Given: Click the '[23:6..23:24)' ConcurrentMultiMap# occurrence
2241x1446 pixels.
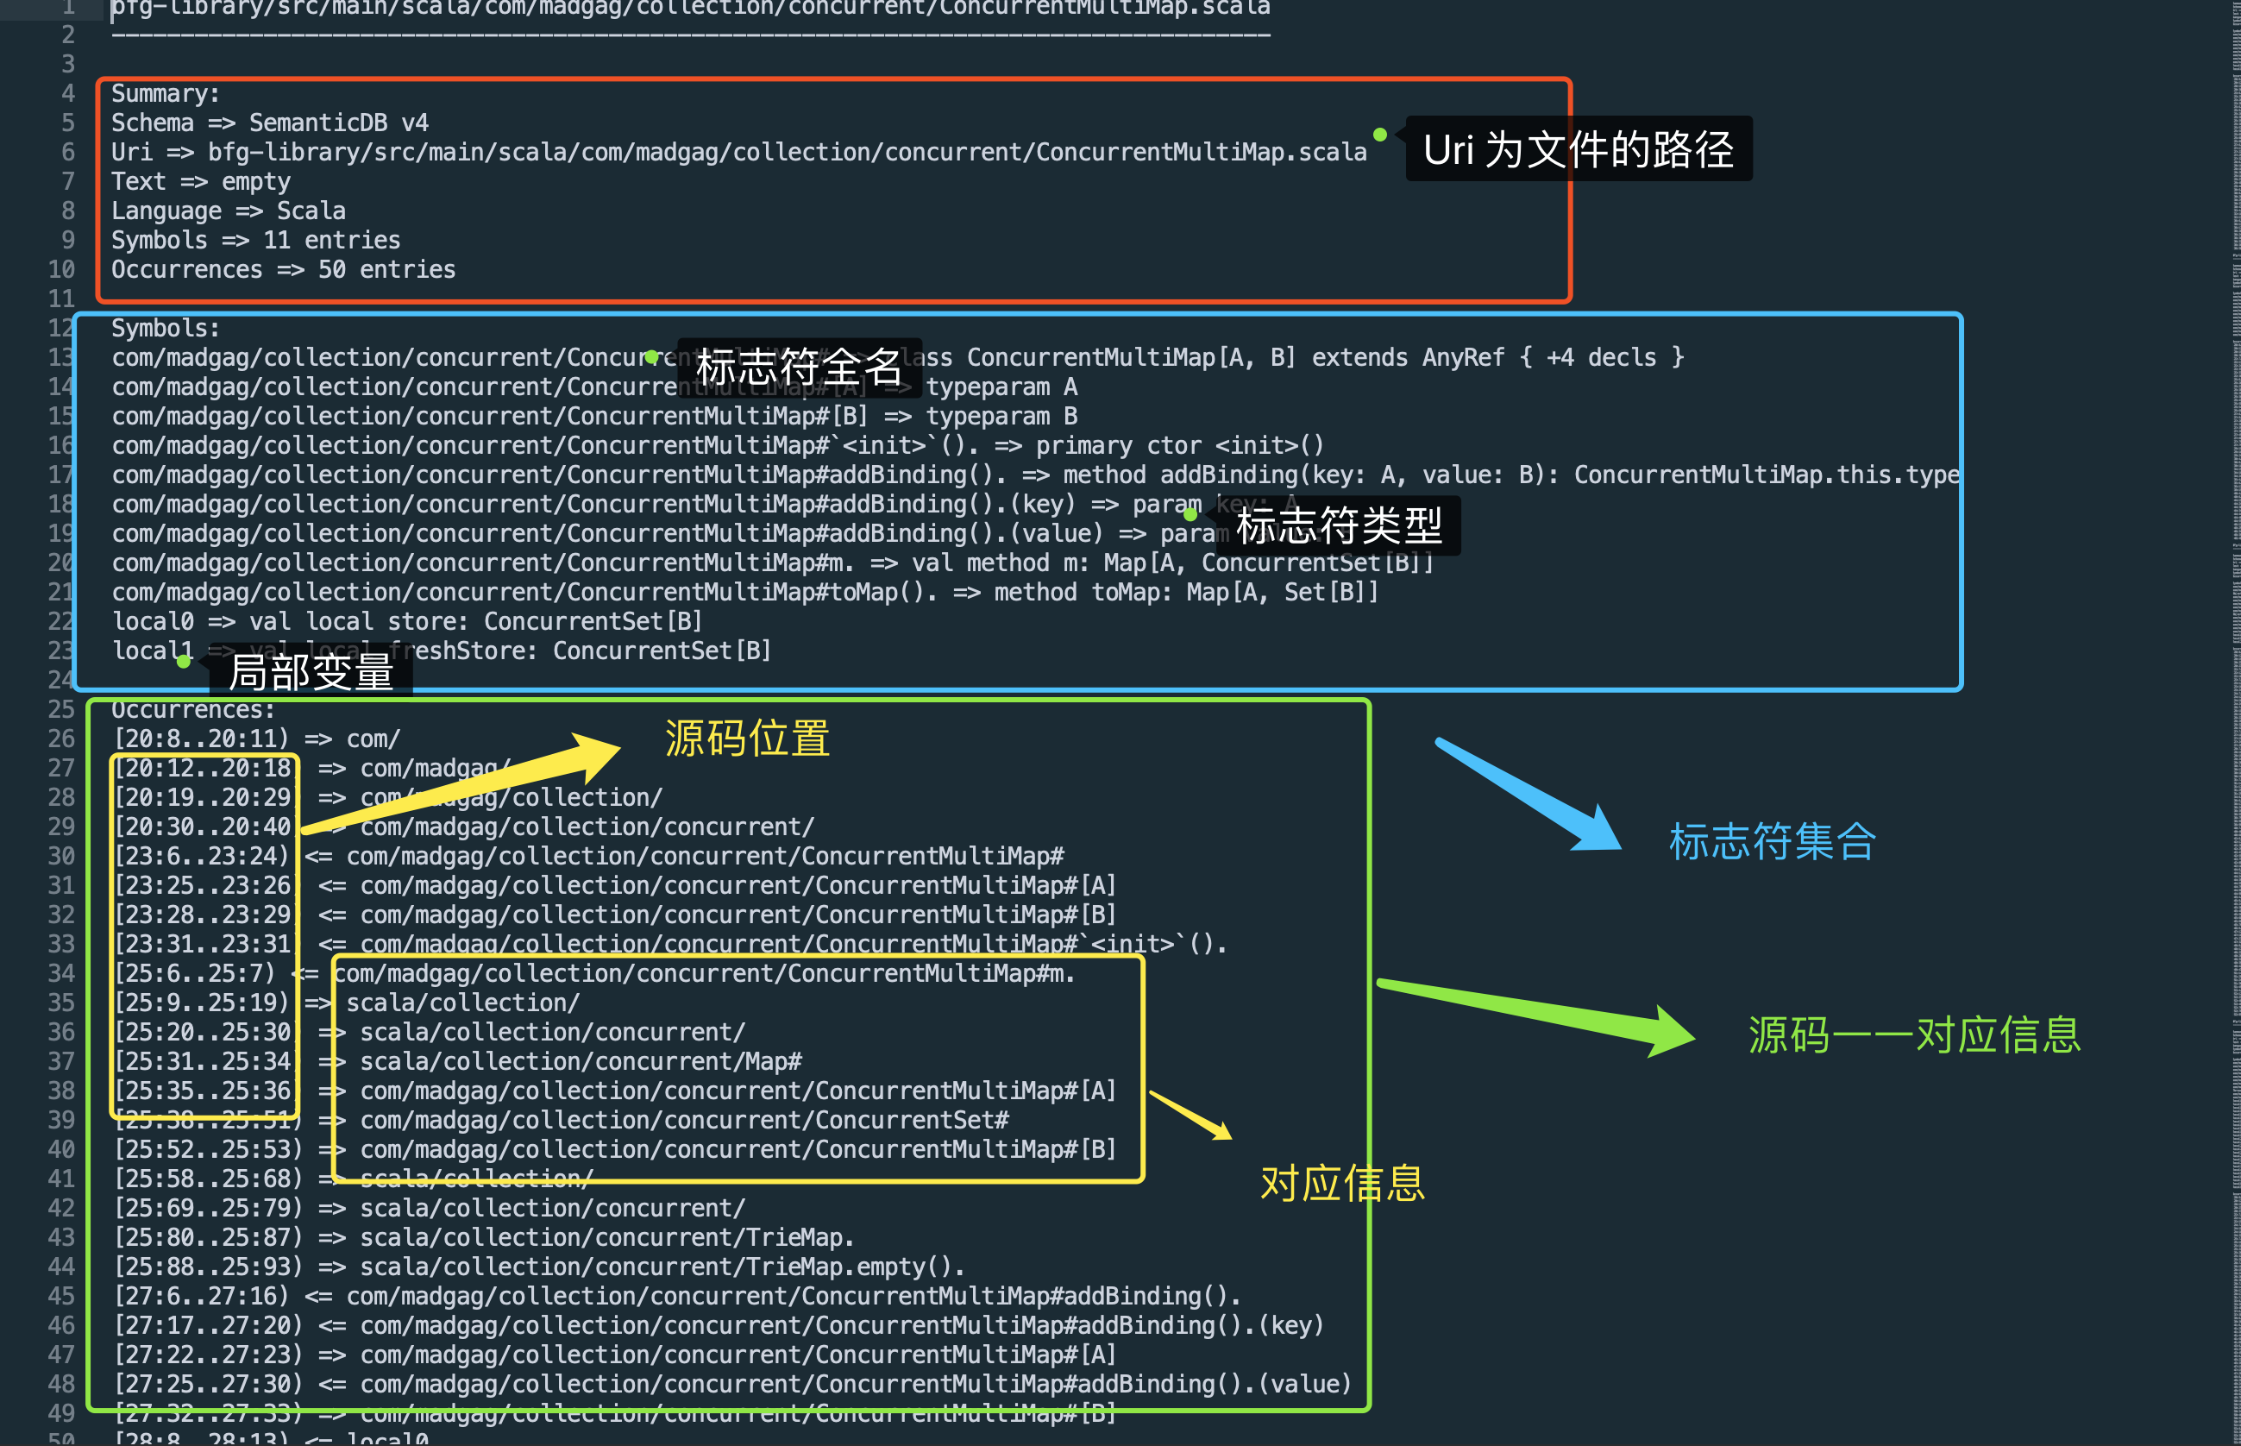Looking at the screenshot, I should (x=588, y=857).
